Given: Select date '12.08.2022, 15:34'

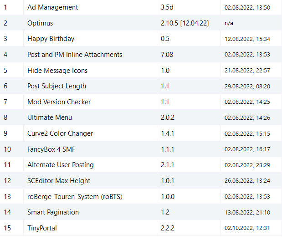Looking at the screenshot, I should 247,39.
